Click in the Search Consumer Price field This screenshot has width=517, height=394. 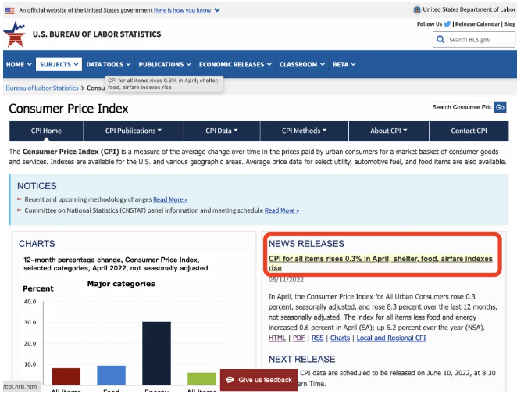click(x=462, y=107)
